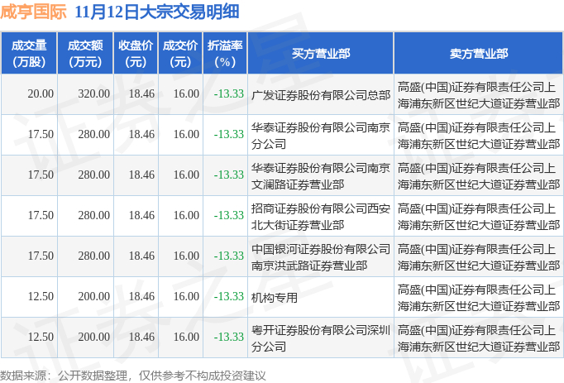Click the 咸亨国际 stock name in the title
564x383 pixels.
pos(33,12)
